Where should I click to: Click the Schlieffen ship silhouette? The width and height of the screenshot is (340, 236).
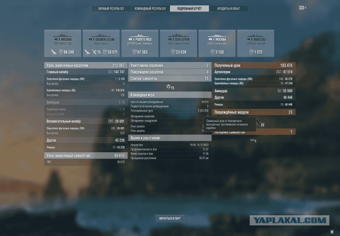tap(178, 36)
